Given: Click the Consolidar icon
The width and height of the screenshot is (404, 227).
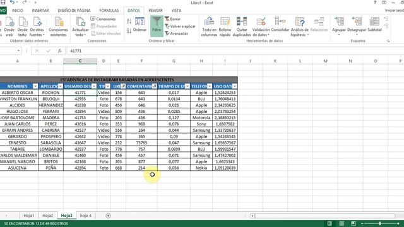Looking at the screenshot, I should 280,25.
